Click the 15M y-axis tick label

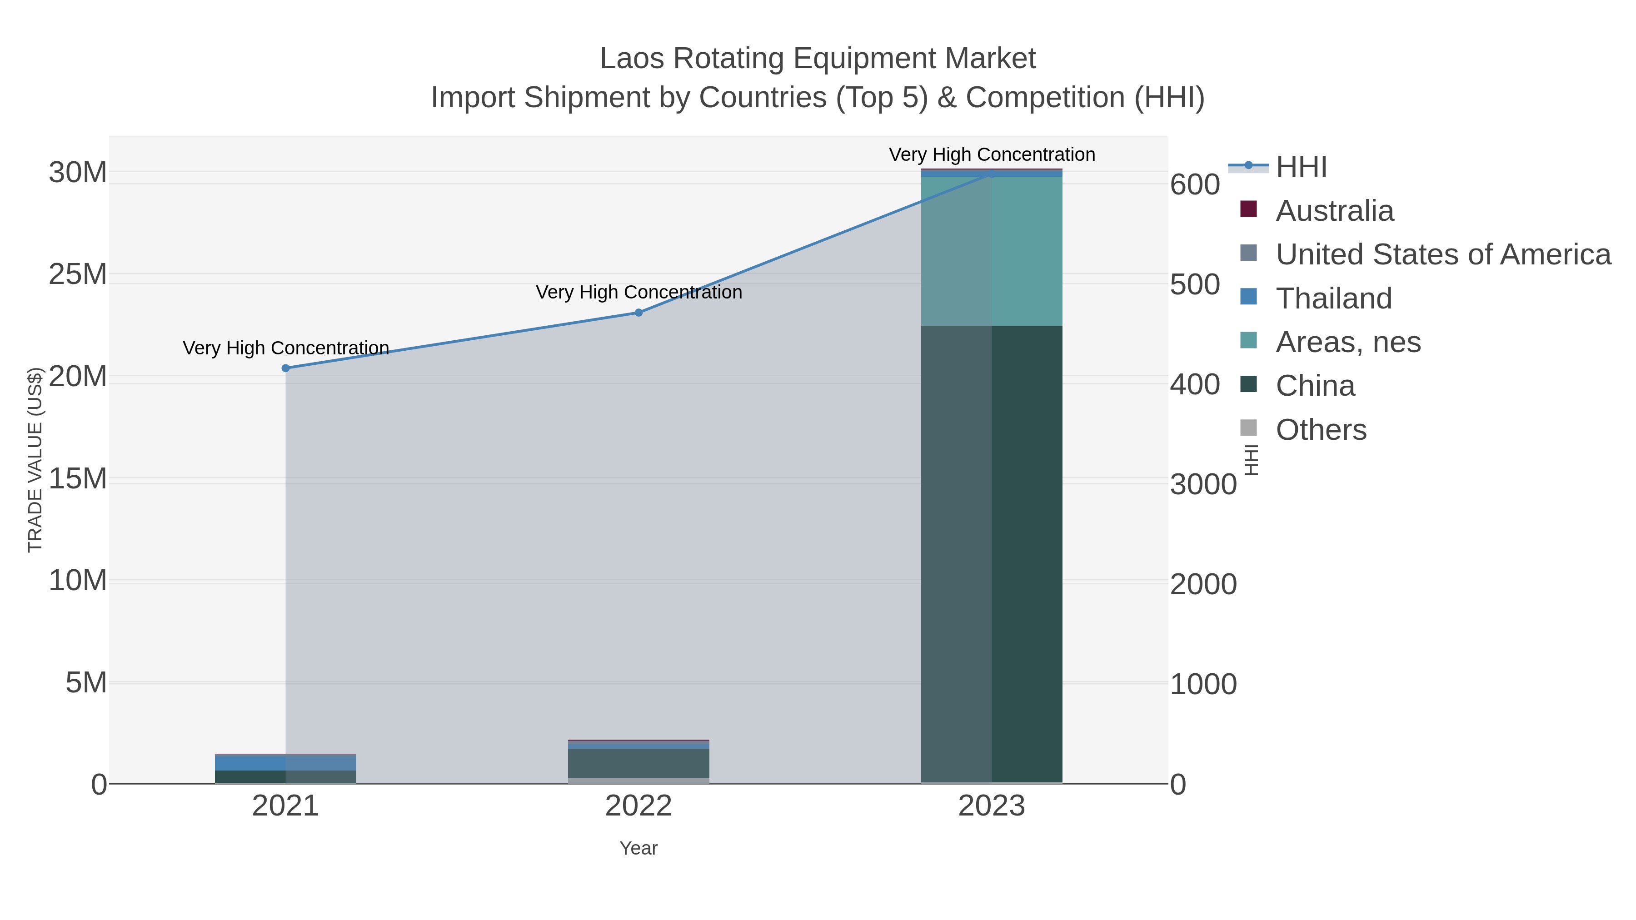(x=78, y=478)
